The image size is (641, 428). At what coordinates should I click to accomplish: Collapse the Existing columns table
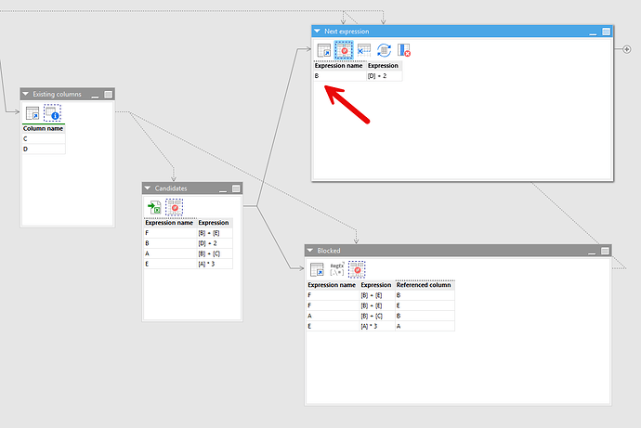[25, 94]
